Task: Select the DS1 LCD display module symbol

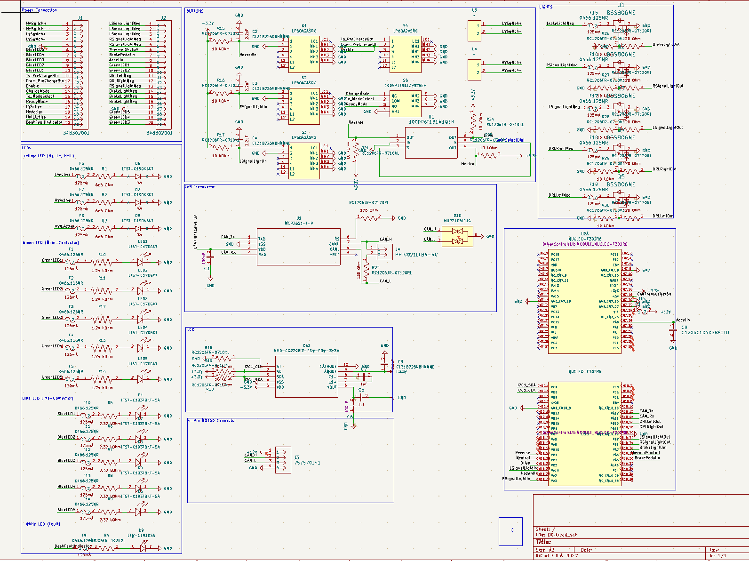Action: (306, 377)
